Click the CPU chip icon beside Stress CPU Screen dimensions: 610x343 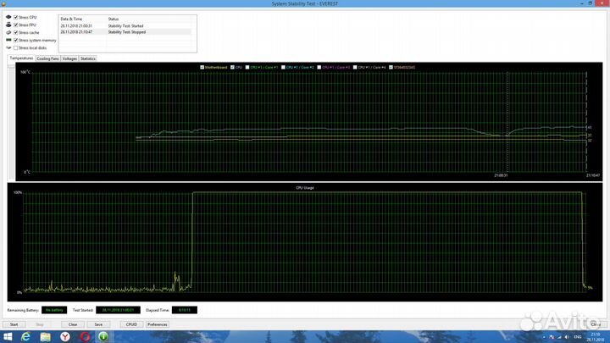pos(8,17)
